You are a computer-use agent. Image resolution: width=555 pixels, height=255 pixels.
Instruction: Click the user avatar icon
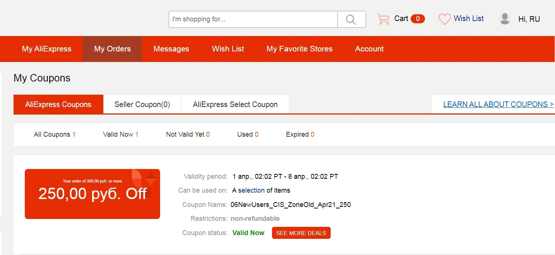tap(505, 19)
